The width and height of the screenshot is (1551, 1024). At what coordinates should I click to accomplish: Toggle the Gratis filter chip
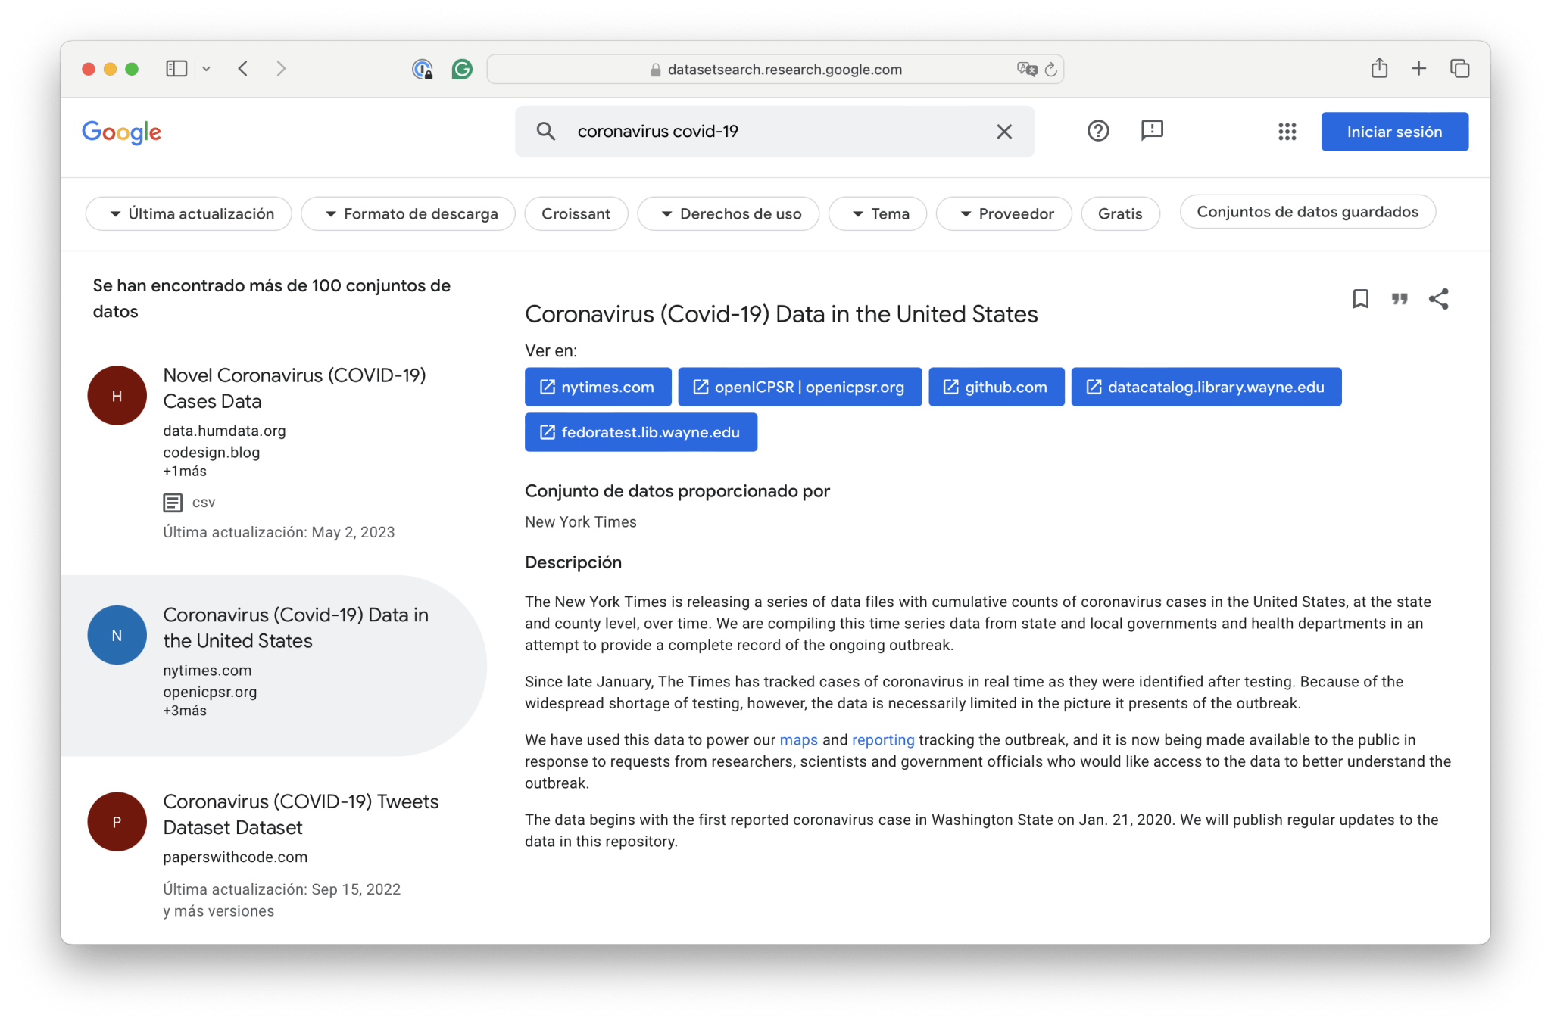click(x=1120, y=214)
